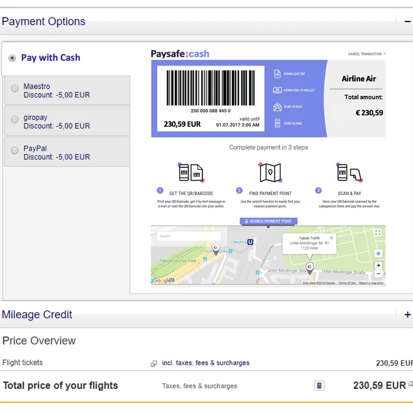Click the Send as Mail envelope icon
Viewport: 413px width, 413px height.
[276, 107]
